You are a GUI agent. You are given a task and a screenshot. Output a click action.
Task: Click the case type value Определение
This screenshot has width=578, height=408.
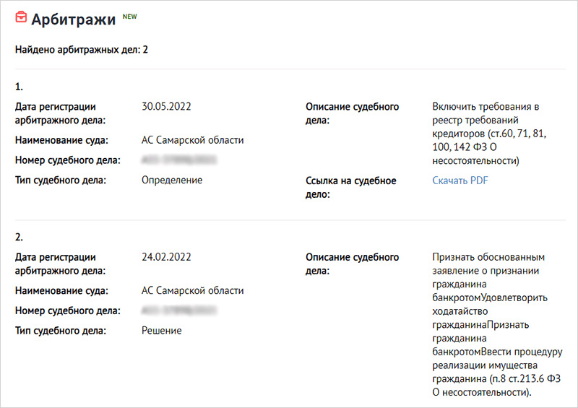point(172,180)
